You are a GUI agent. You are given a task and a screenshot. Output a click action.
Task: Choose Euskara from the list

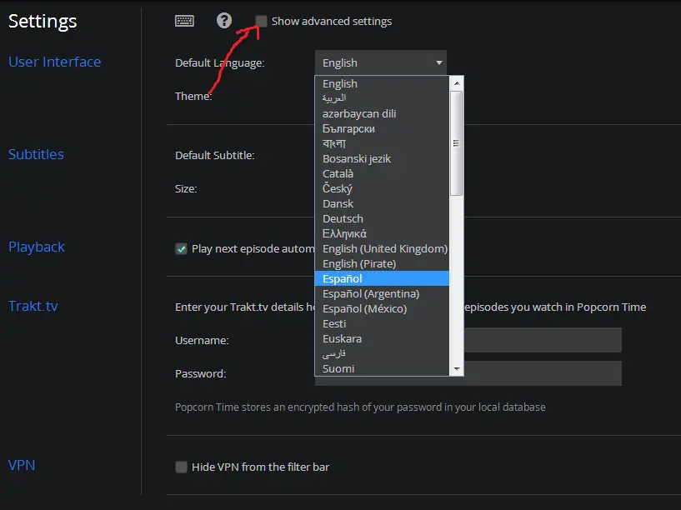click(x=382, y=338)
